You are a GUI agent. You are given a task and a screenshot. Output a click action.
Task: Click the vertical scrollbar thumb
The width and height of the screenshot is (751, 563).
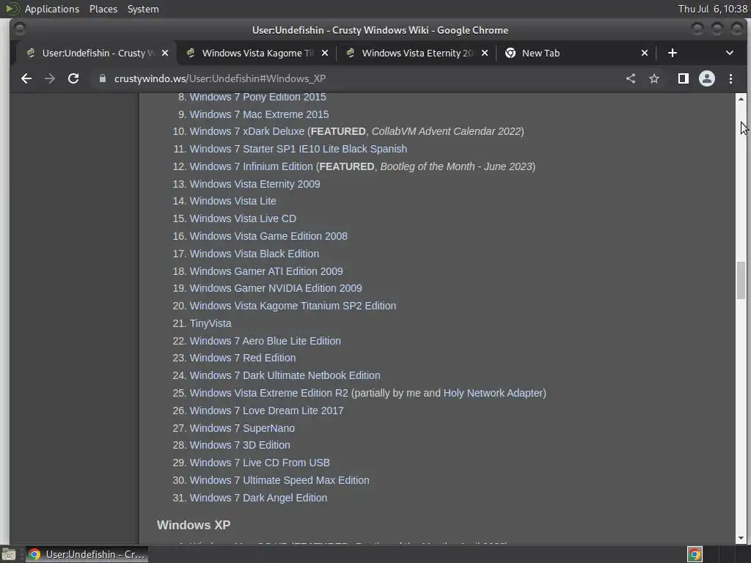(x=741, y=281)
